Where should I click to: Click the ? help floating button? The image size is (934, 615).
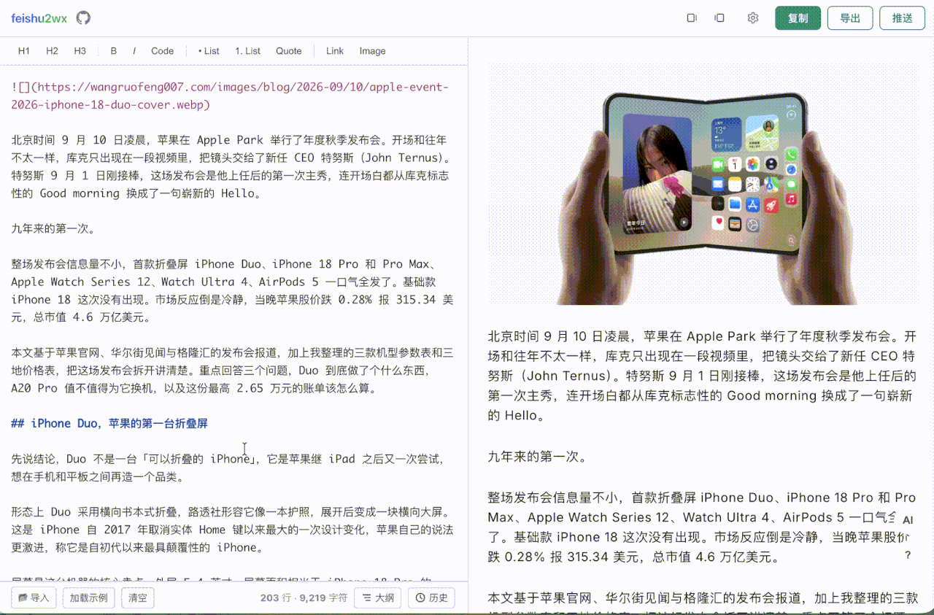[x=908, y=555]
